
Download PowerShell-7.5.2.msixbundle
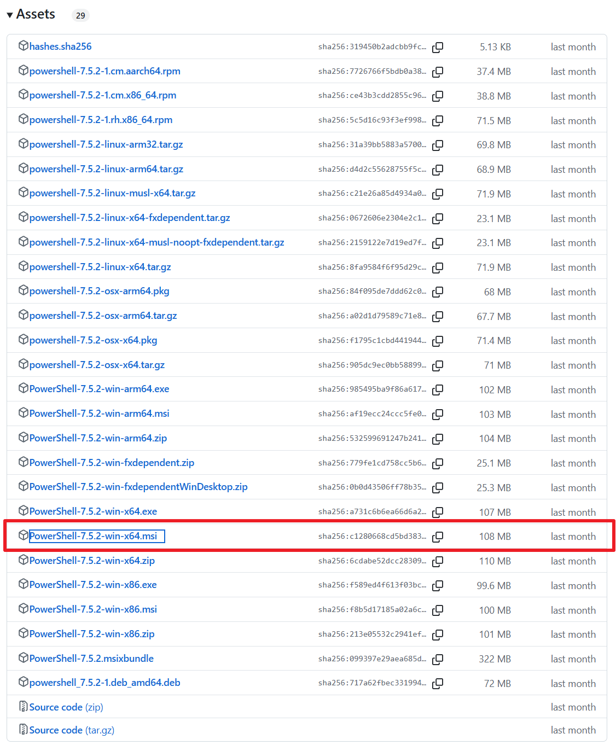click(92, 659)
